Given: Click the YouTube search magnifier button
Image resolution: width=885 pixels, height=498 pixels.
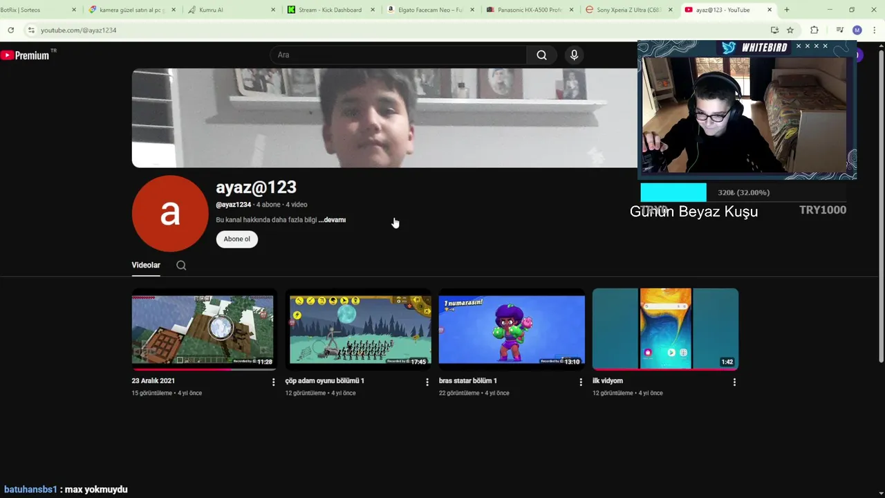Looking at the screenshot, I should pos(541,55).
